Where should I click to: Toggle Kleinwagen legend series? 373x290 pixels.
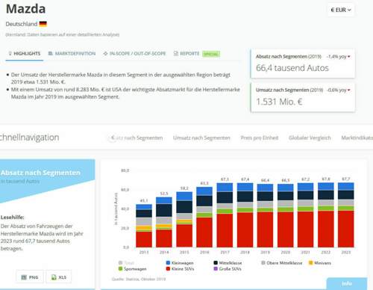click(180, 263)
